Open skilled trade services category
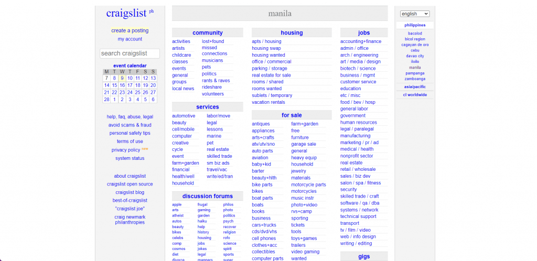 click(x=219, y=156)
